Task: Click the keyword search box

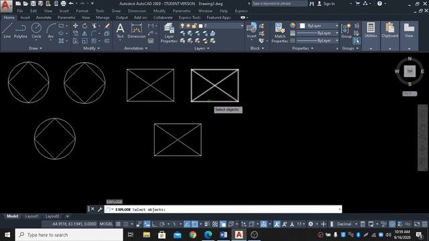Action: tap(279, 3)
